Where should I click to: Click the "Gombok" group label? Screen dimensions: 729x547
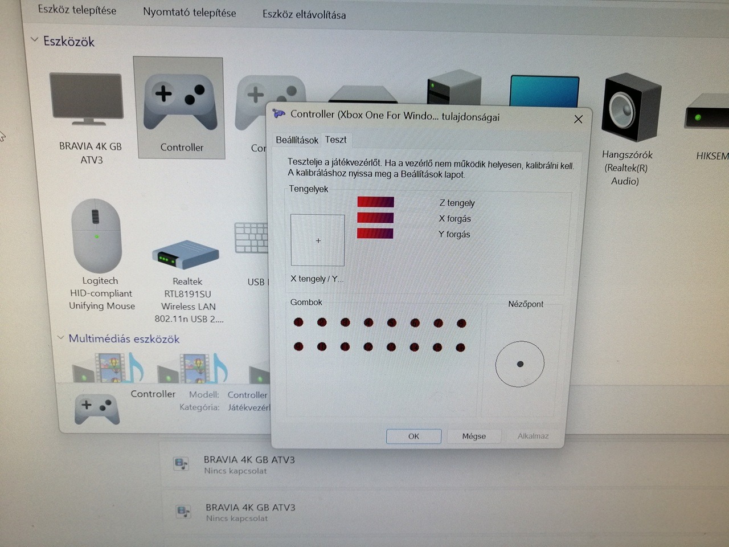tap(306, 302)
